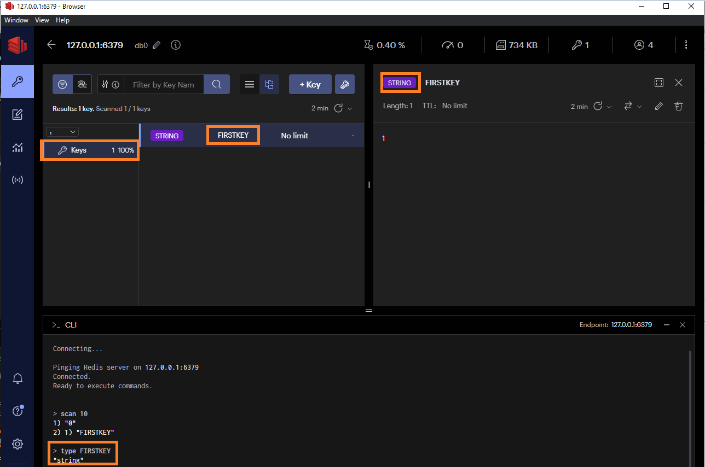Open Bulk Actions next to +Key
This screenshot has height=467, width=705.
click(344, 85)
